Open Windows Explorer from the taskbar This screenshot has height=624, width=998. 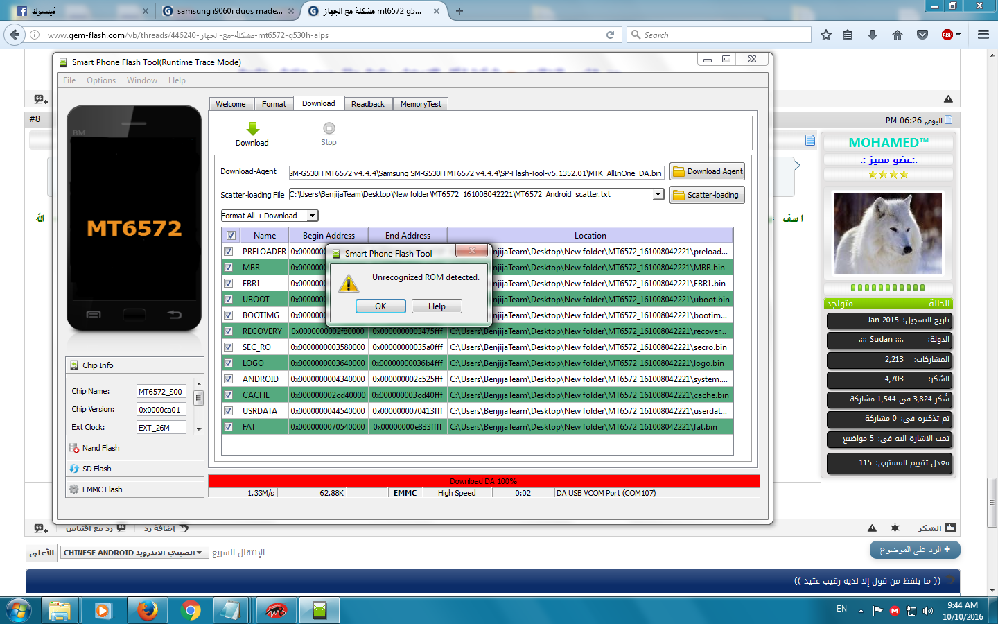point(60,611)
